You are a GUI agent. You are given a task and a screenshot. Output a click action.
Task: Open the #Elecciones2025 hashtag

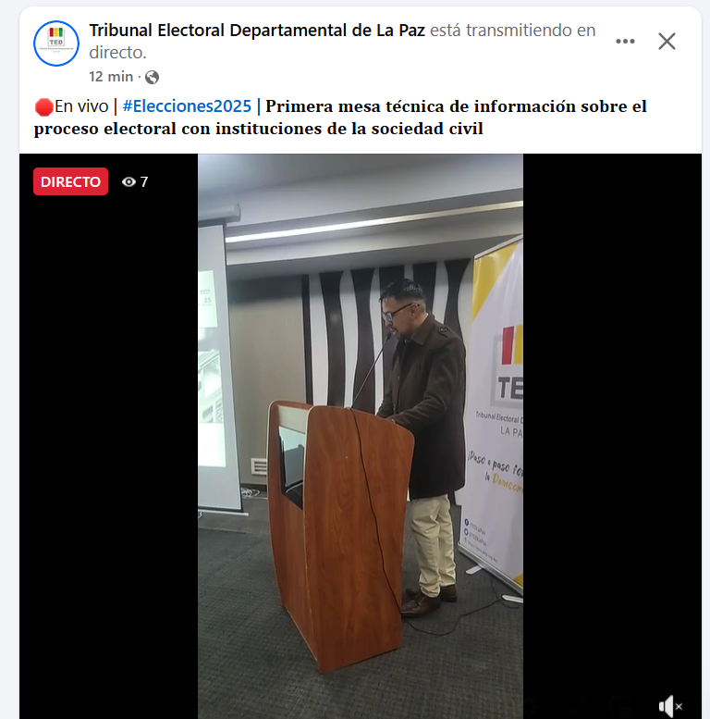(x=187, y=105)
